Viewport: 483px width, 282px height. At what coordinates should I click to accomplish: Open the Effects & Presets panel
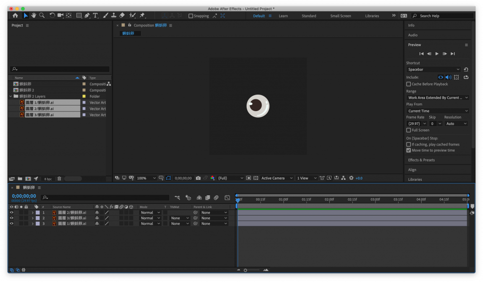421,160
